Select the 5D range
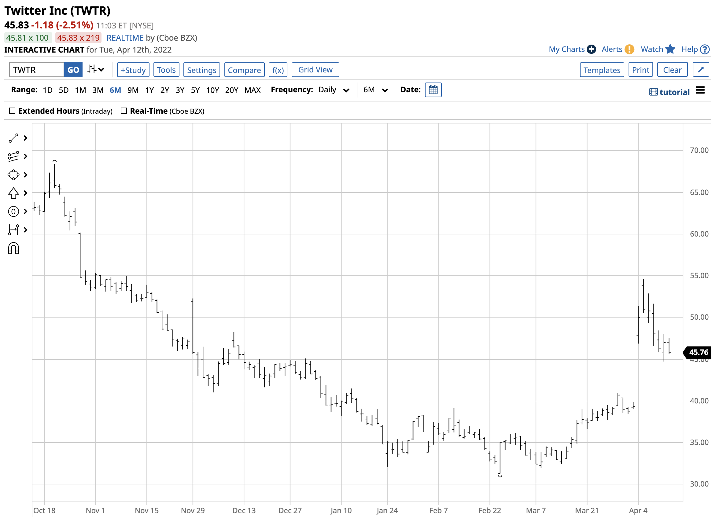 64,90
